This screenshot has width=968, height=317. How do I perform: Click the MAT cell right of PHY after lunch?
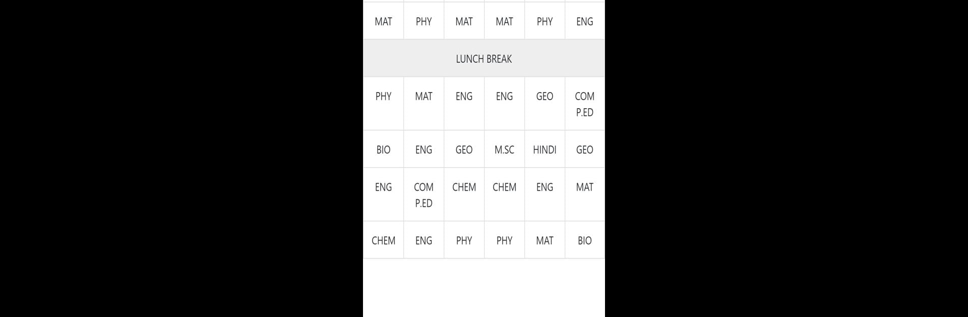pyautogui.click(x=423, y=104)
